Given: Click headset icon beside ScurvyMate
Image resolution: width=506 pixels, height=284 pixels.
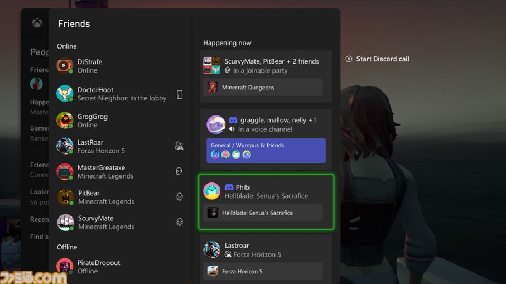Looking at the screenshot, I should coord(180,222).
